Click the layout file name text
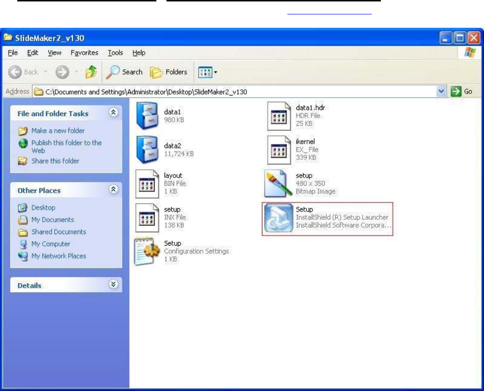This screenshot has width=484, height=391. pos(173,176)
